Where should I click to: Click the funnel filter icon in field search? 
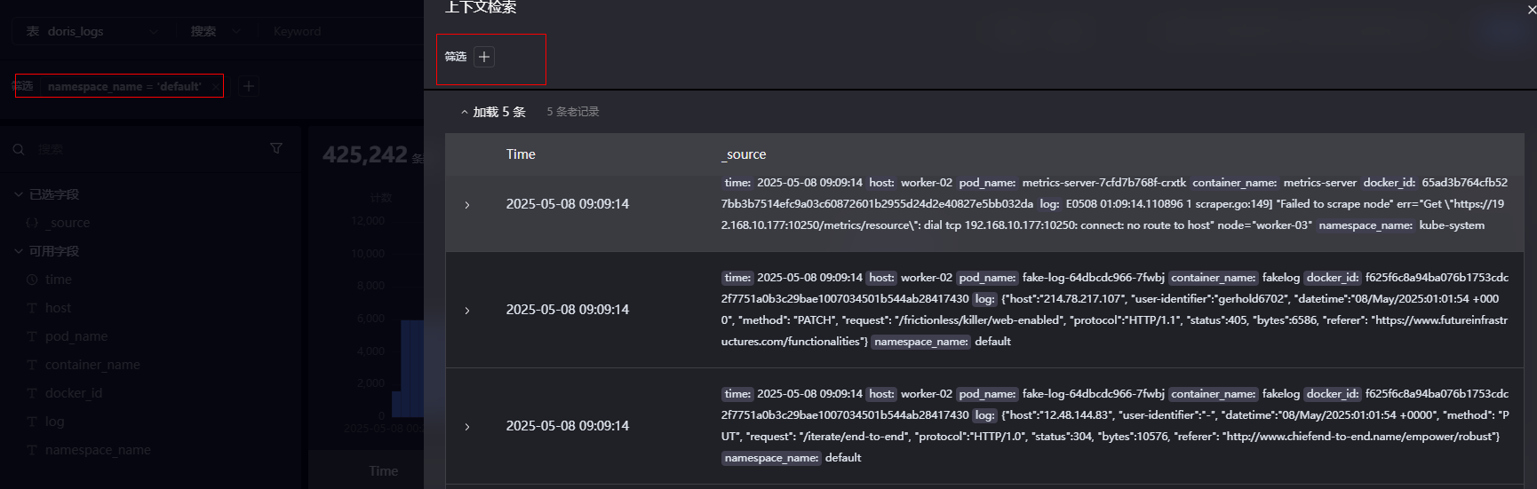276,148
